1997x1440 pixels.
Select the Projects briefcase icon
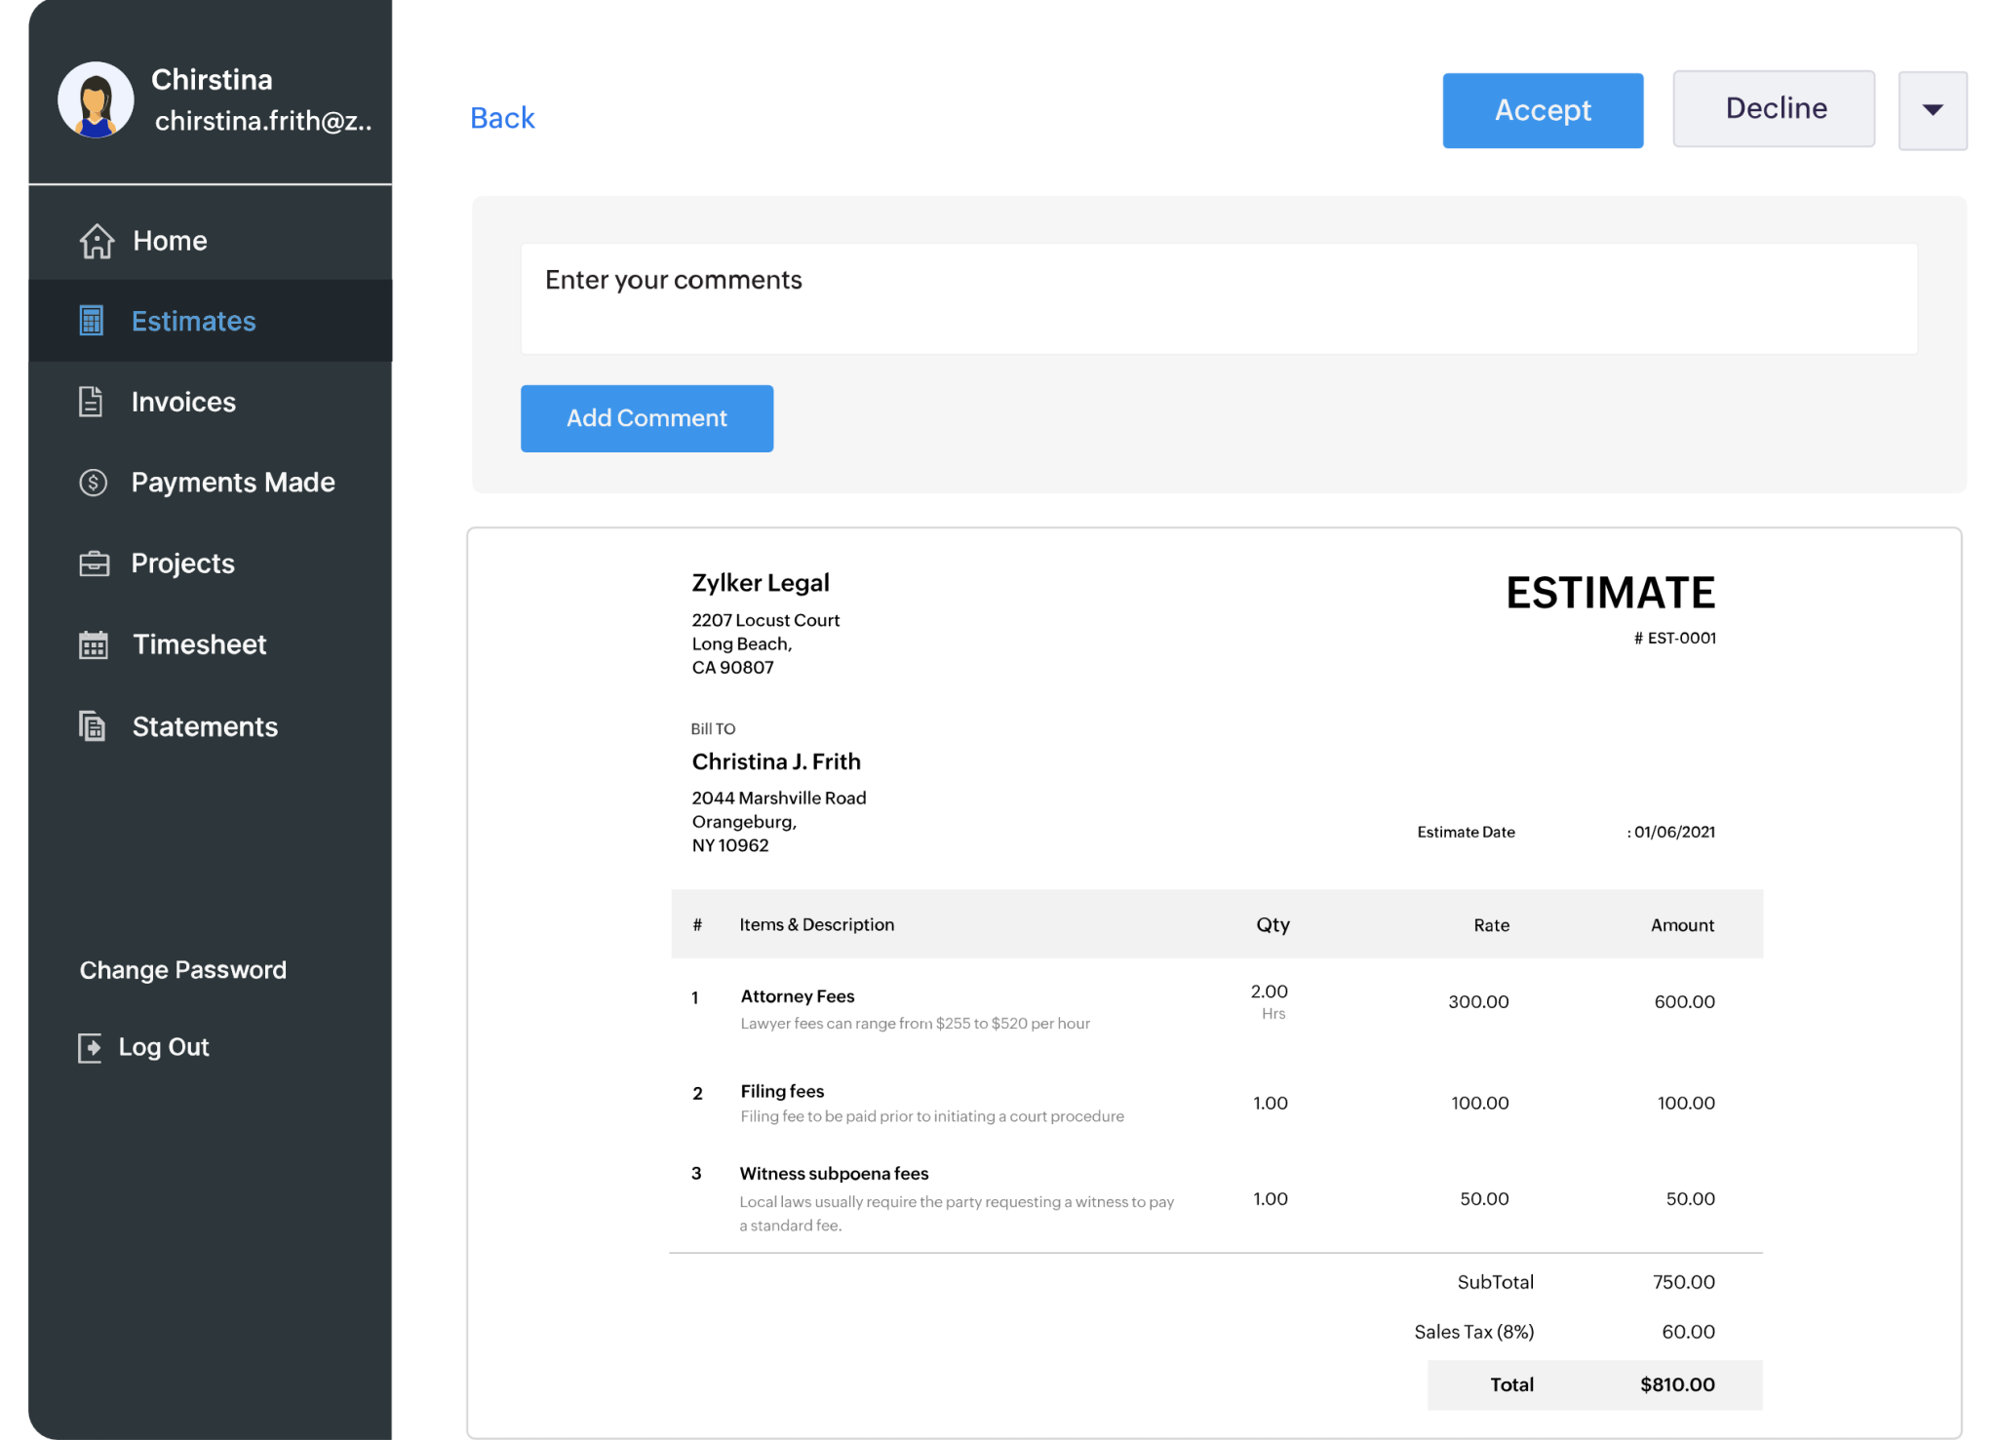click(x=93, y=563)
